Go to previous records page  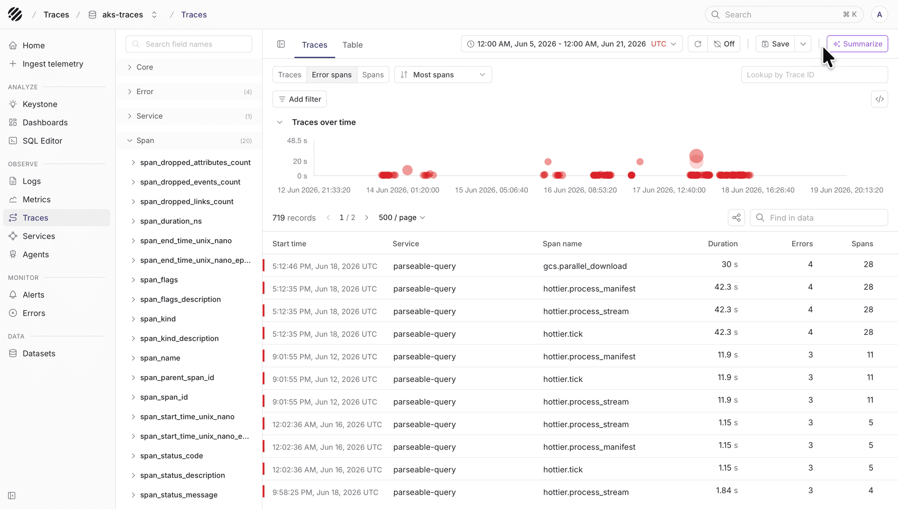(328, 218)
